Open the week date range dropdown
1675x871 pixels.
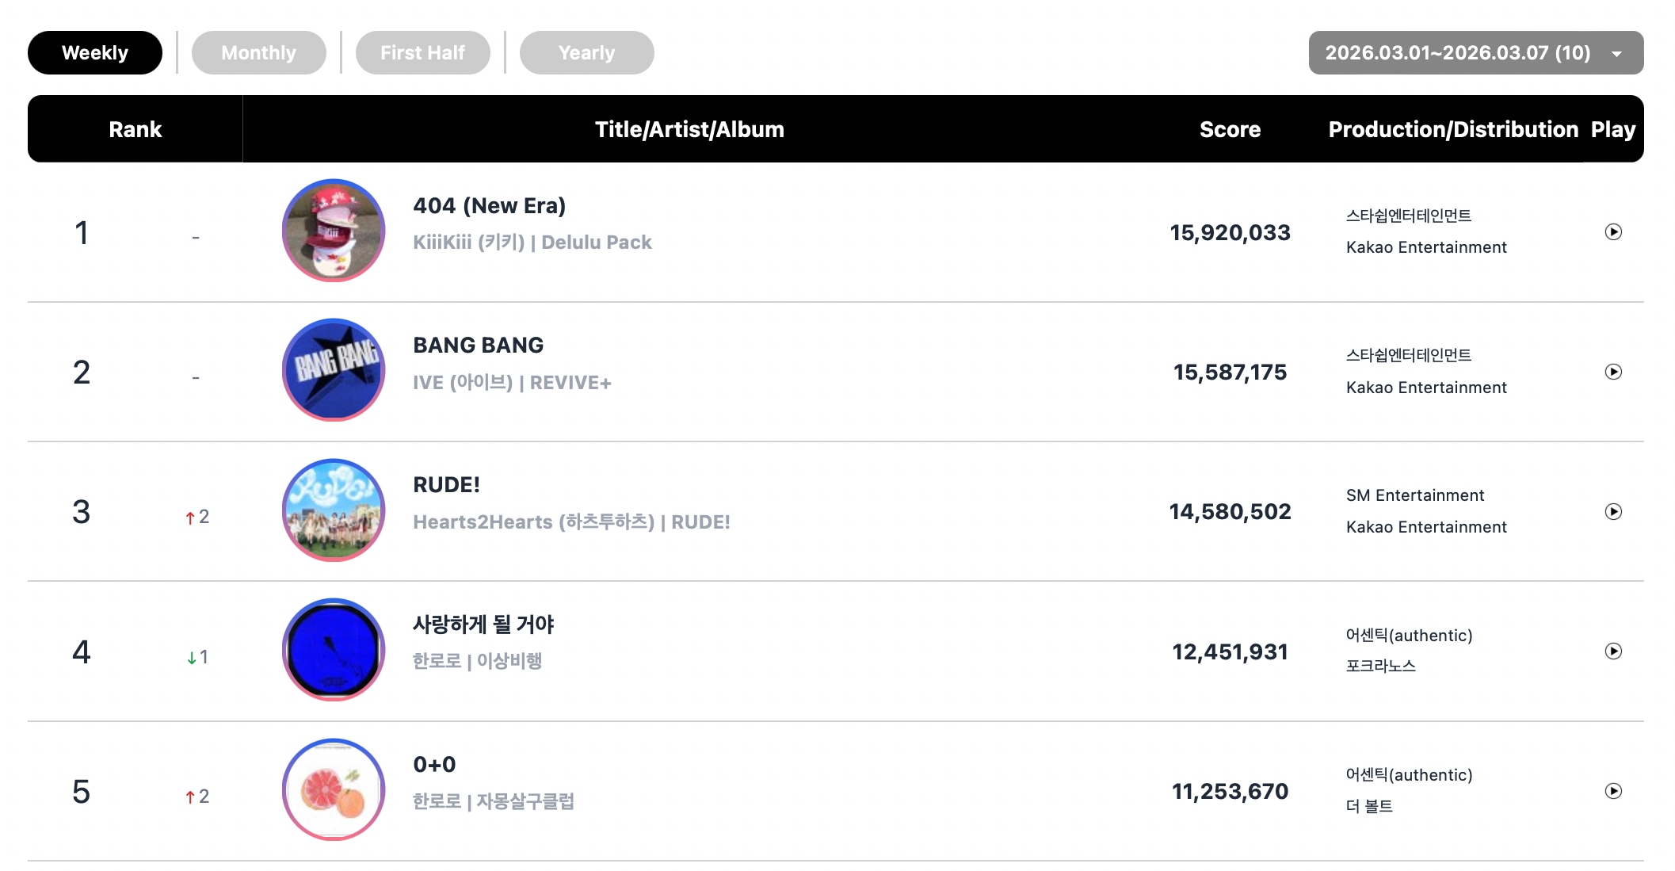[1475, 53]
